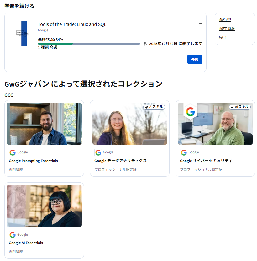Switch to the 保存済み tab
The width and height of the screenshot is (257, 261).
click(227, 29)
